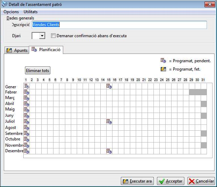Open the Diari dropdown list

(x=42, y=36)
